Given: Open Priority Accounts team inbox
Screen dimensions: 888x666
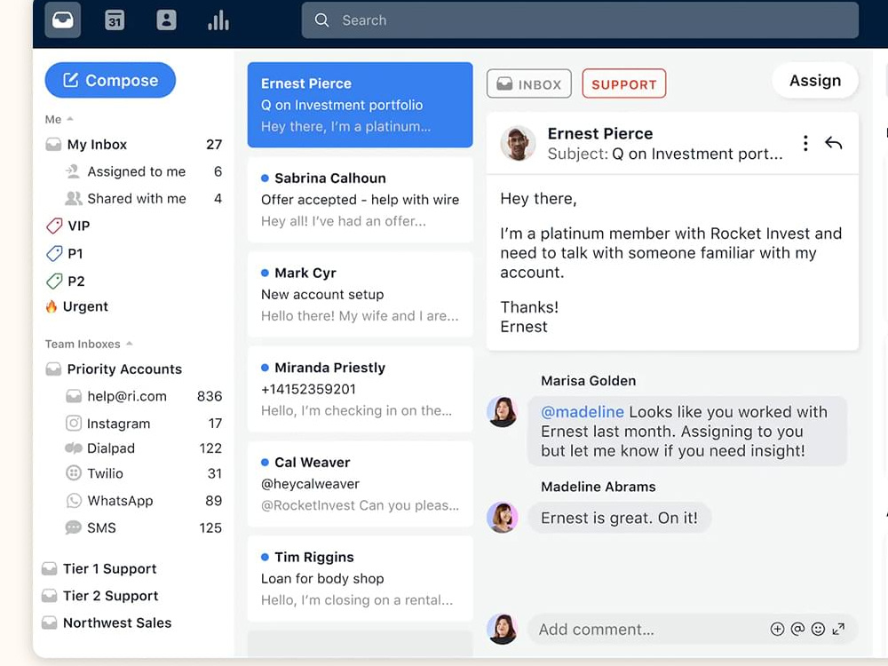Looking at the screenshot, I should point(114,369).
